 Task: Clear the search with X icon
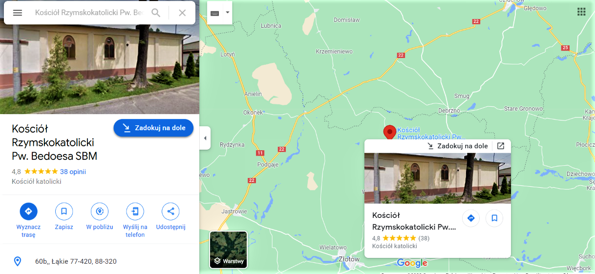182,13
